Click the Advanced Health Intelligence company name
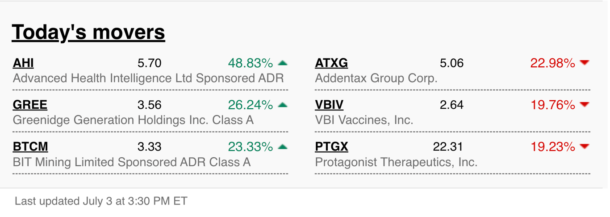This screenshot has width=610, height=217. coord(148,78)
